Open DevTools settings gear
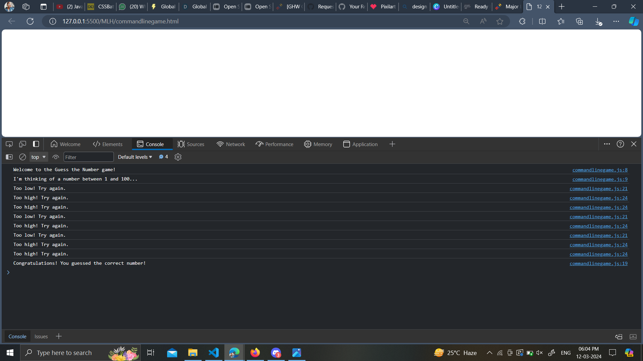Image resolution: width=643 pixels, height=361 pixels. click(x=177, y=157)
